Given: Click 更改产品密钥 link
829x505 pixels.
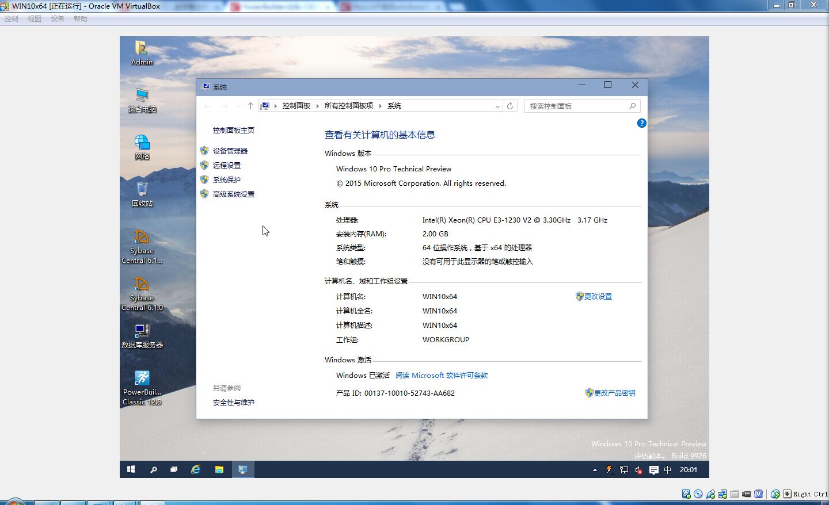Looking at the screenshot, I should [614, 393].
